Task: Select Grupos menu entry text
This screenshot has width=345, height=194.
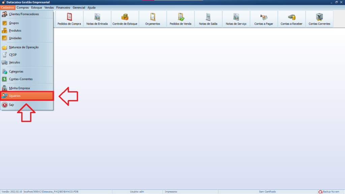Action: click(x=14, y=23)
